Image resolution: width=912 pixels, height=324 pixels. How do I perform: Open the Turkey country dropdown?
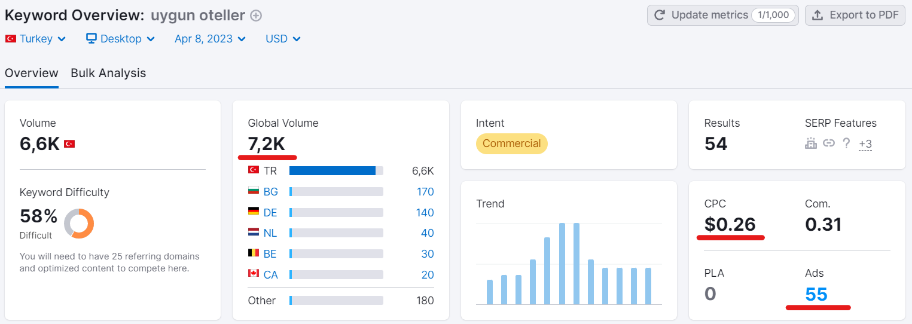pyautogui.click(x=36, y=39)
